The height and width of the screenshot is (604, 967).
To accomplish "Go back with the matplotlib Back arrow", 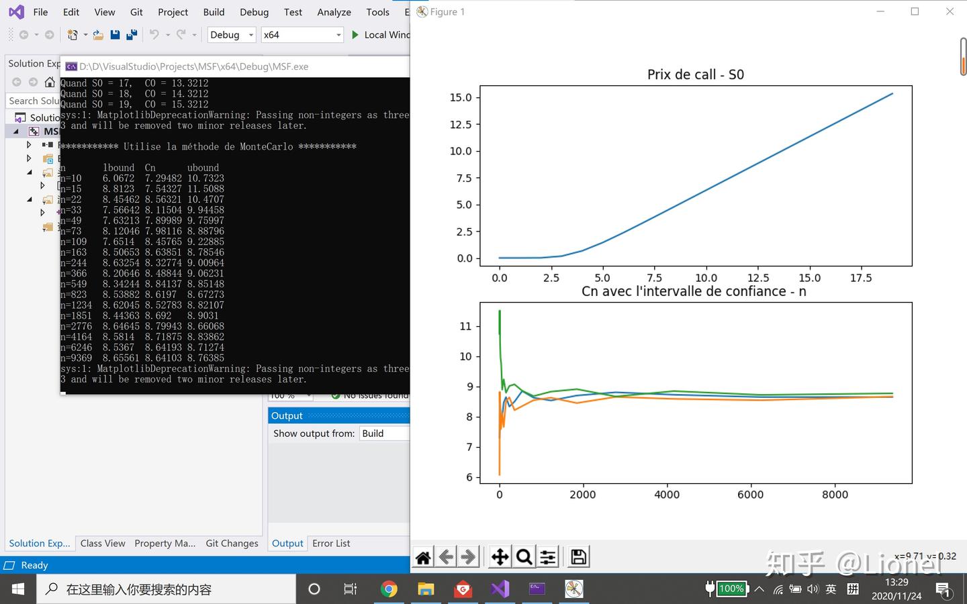I will click(447, 556).
